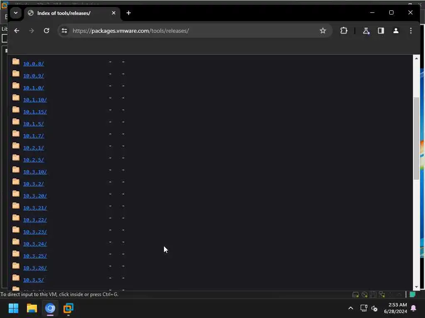Switch to Chrome in the taskbar
Image resolution: width=425 pixels, height=318 pixels.
(50, 308)
